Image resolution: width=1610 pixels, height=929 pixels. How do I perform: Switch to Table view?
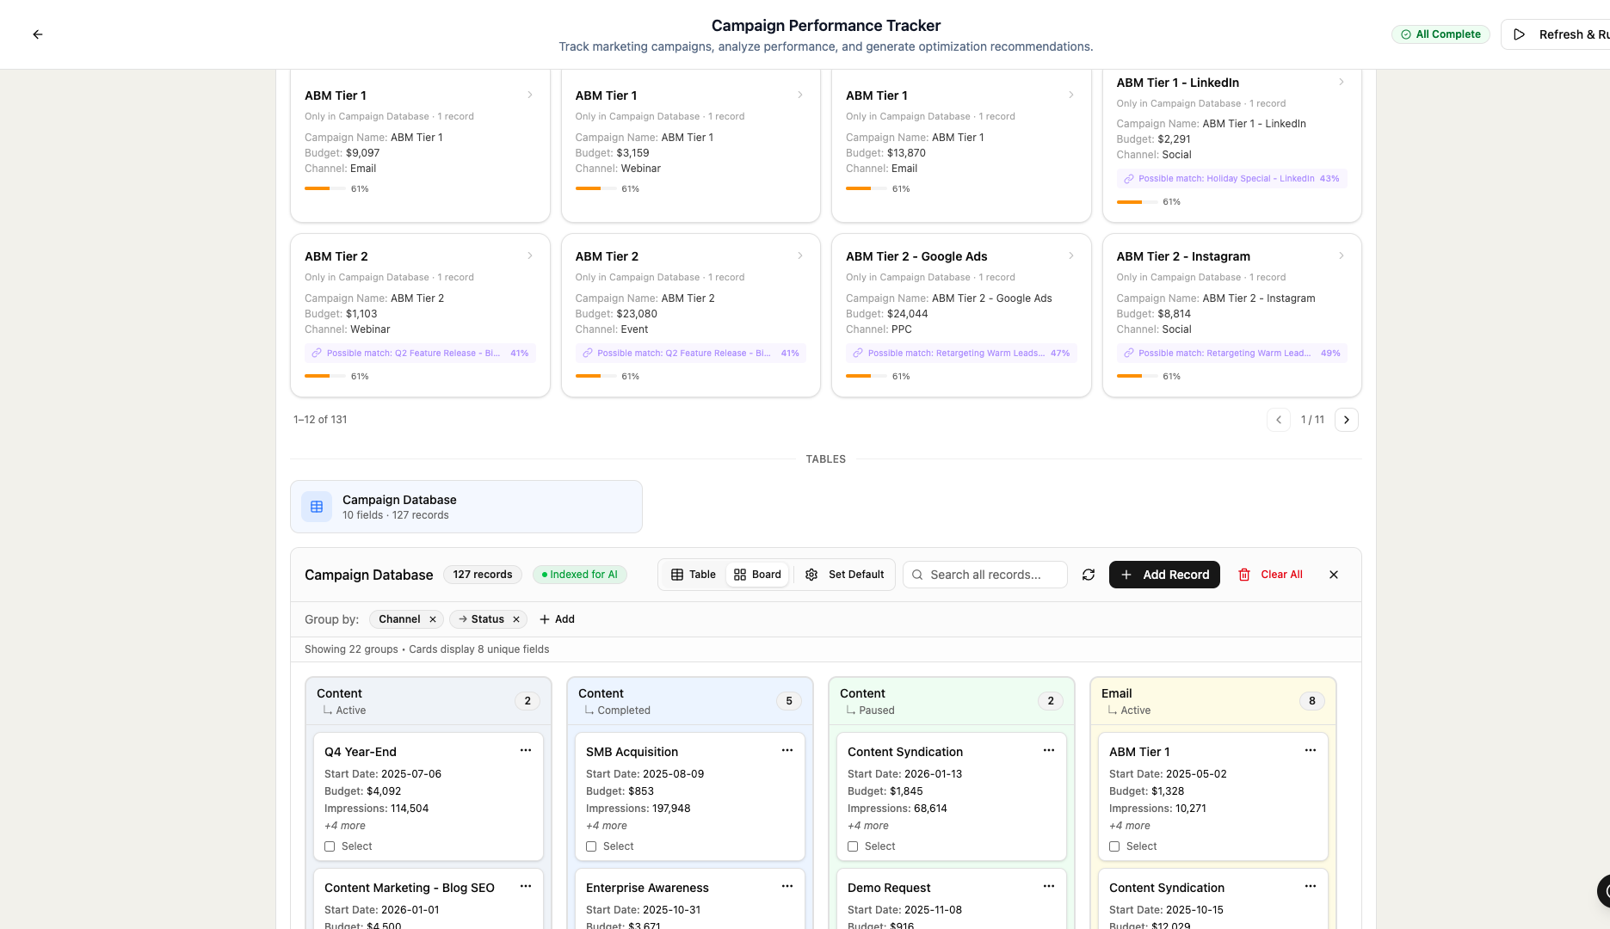coord(691,574)
